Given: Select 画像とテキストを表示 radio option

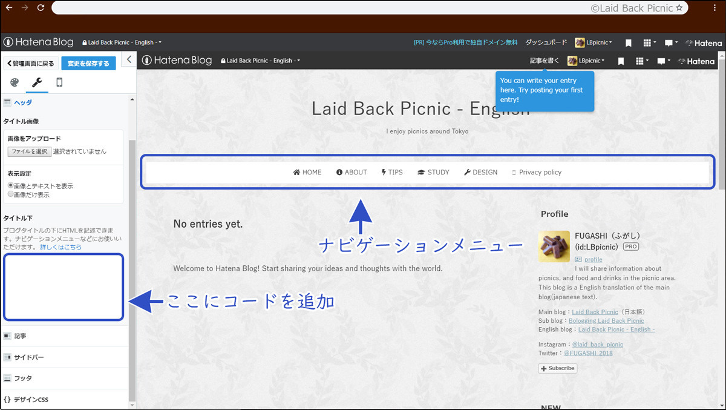Looking at the screenshot, I should pyautogui.click(x=10, y=186).
